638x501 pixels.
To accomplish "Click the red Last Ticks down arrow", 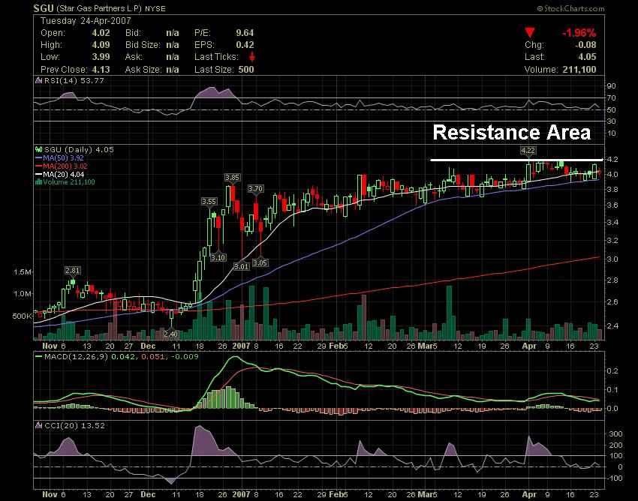I will 252,56.
